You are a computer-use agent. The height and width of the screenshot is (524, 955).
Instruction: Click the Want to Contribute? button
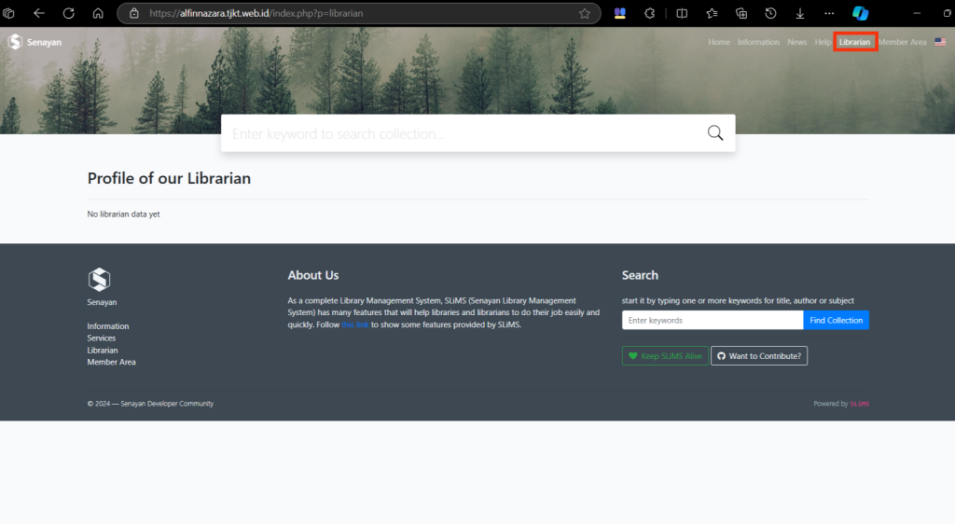click(759, 356)
